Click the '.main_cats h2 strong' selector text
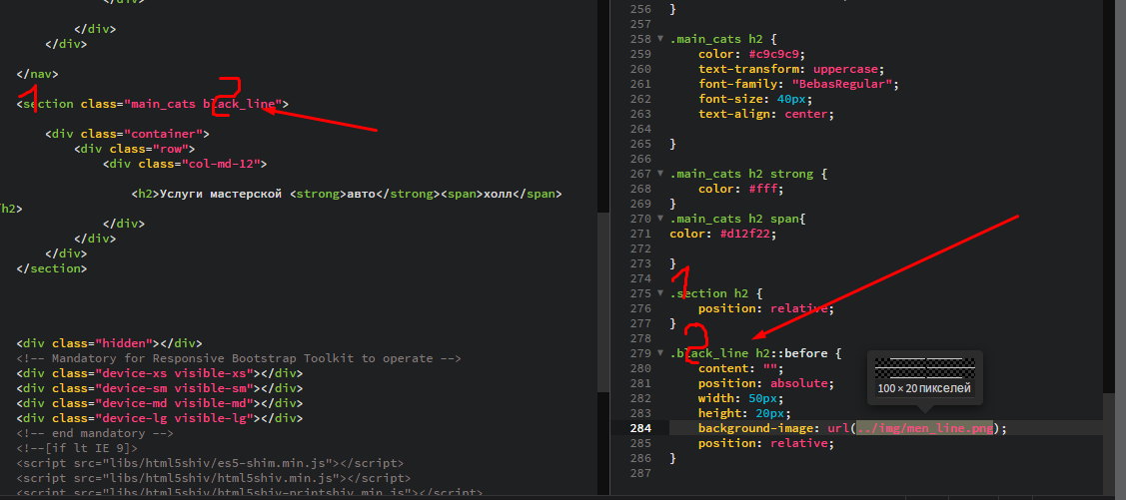Viewport: 1126px width, 500px height. point(741,174)
